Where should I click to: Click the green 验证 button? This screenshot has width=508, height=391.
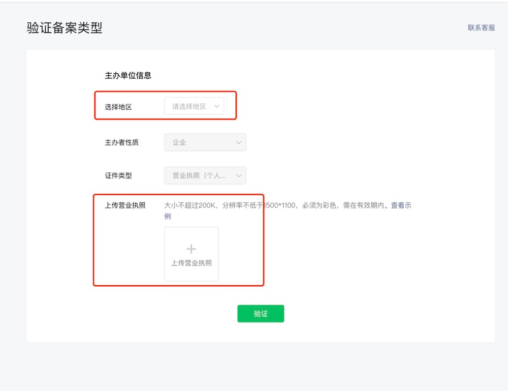(261, 314)
